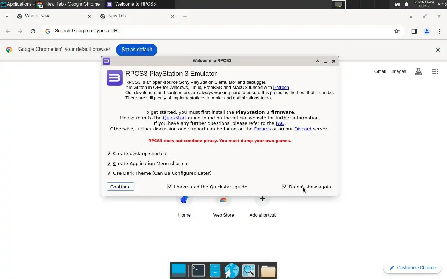Viewport: 447px width, 279px height.
Task: Launch the terminal from the dock
Action: (198, 271)
